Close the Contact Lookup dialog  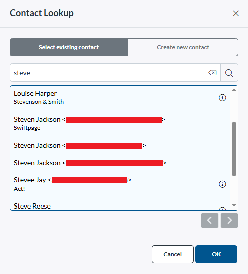click(x=236, y=13)
